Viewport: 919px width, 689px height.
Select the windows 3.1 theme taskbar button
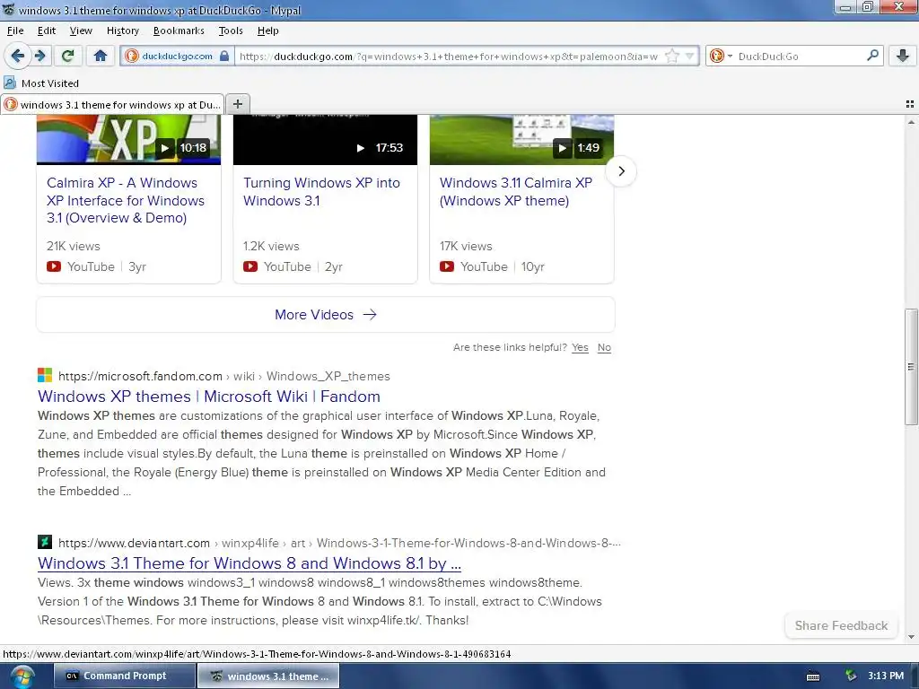point(267,676)
